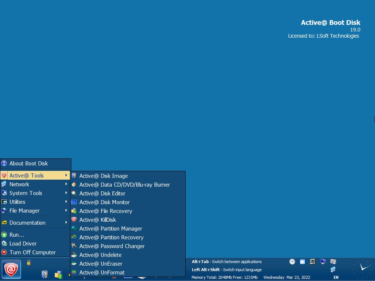Launch Active@ Password Changer
This screenshot has width=375, height=281.
click(128, 246)
